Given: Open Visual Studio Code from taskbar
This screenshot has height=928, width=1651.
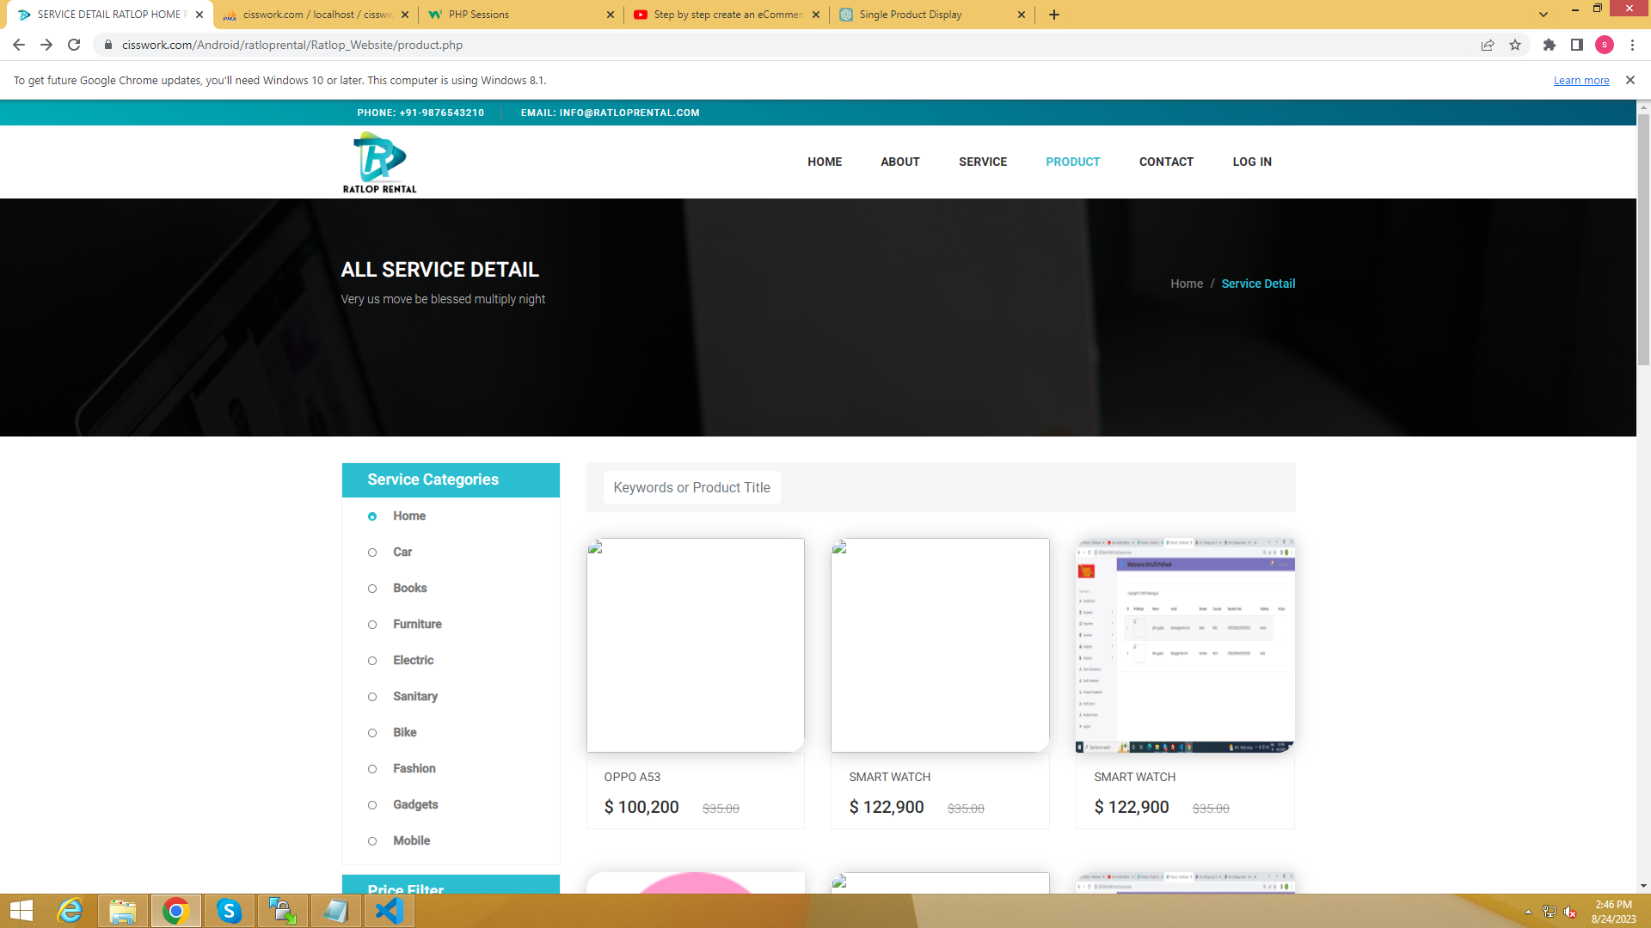Looking at the screenshot, I should click(x=390, y=911).
